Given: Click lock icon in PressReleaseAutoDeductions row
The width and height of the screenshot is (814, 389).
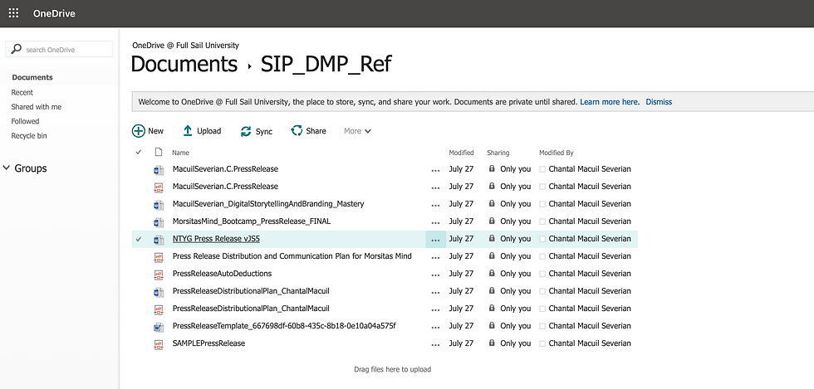Looking at the screenshot, I should 492,274.
